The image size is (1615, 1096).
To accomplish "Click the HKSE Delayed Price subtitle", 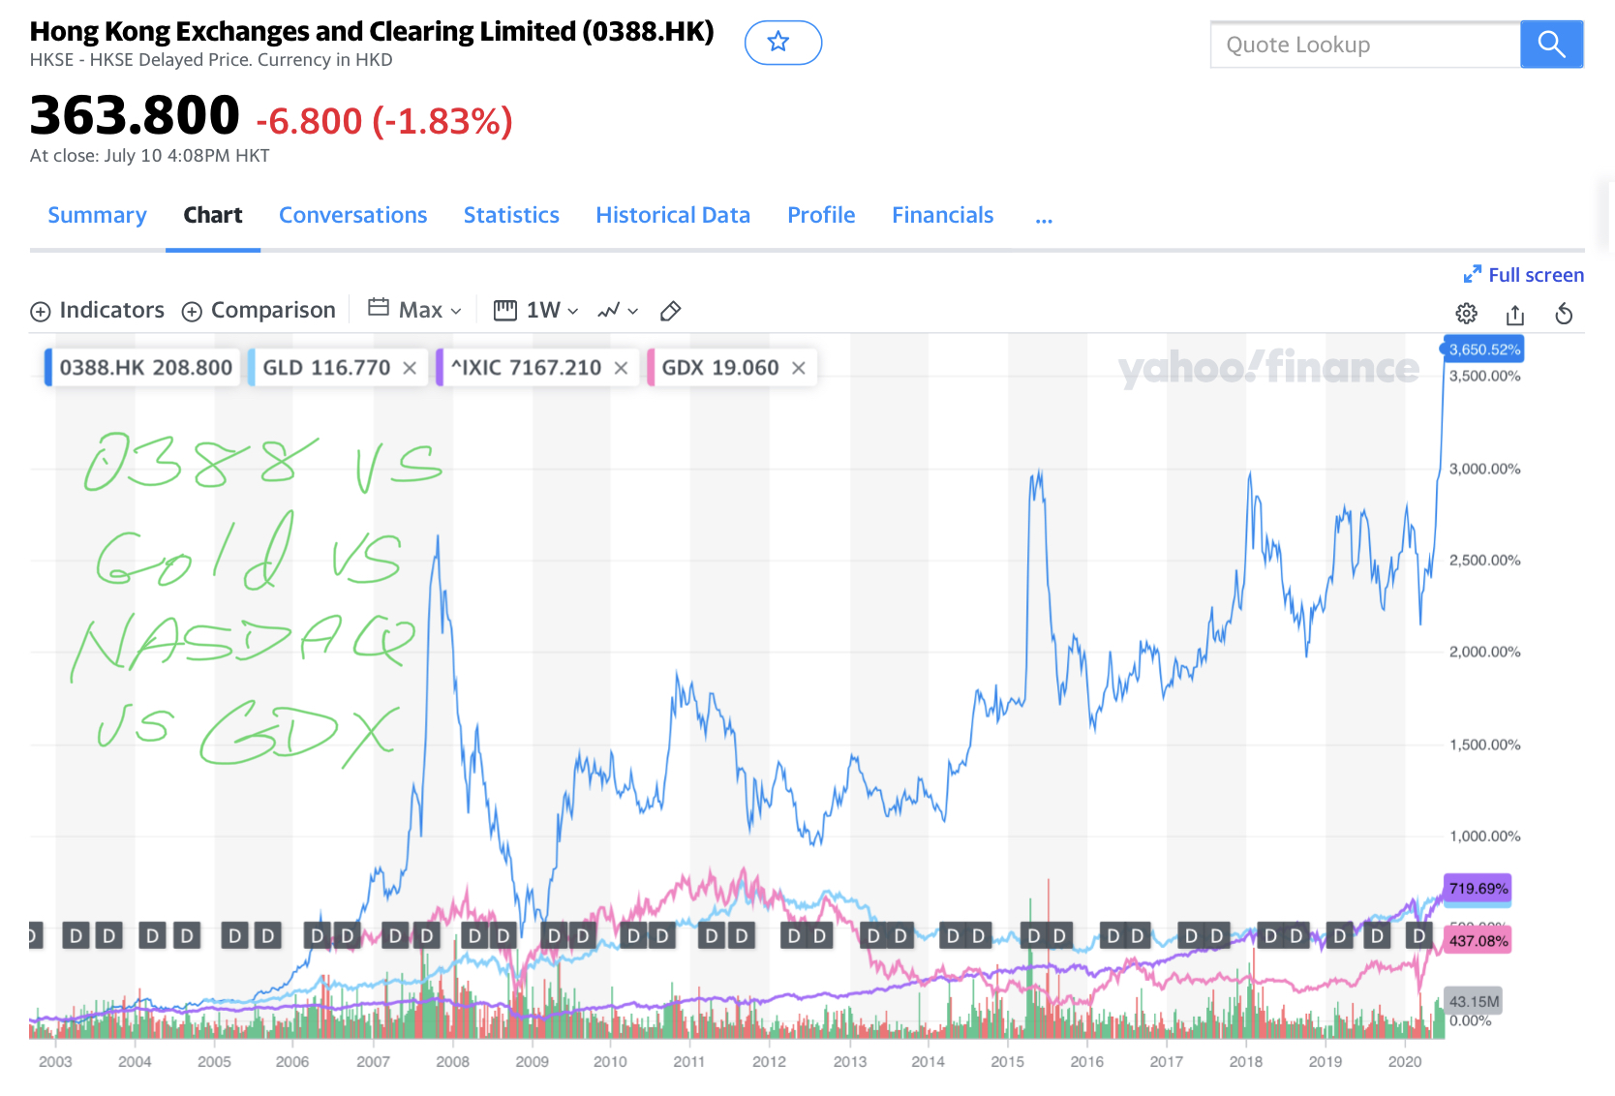I will click(211, 60).
